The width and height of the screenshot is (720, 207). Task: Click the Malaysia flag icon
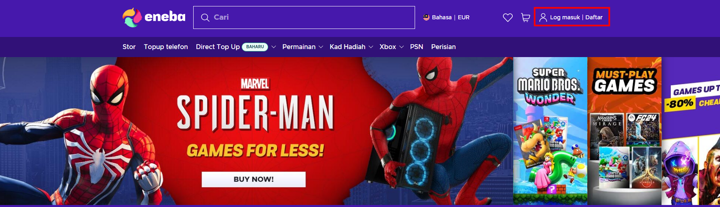pos(426,17)
